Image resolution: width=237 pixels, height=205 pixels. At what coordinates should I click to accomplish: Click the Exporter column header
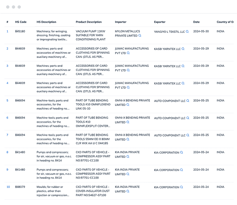pos(160,22)
